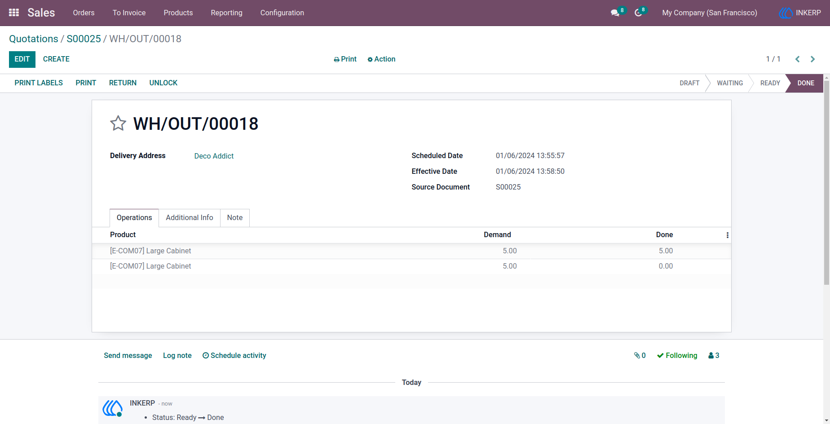The image size is (830, 424).
Task: Open Deco Addict delivery address link
Action: [214, 156]
